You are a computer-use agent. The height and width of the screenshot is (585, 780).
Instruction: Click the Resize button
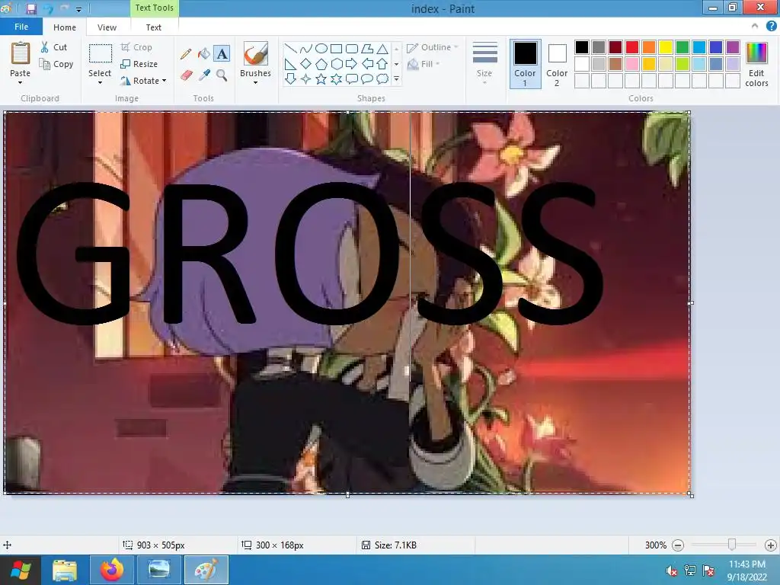click(139, 64)
